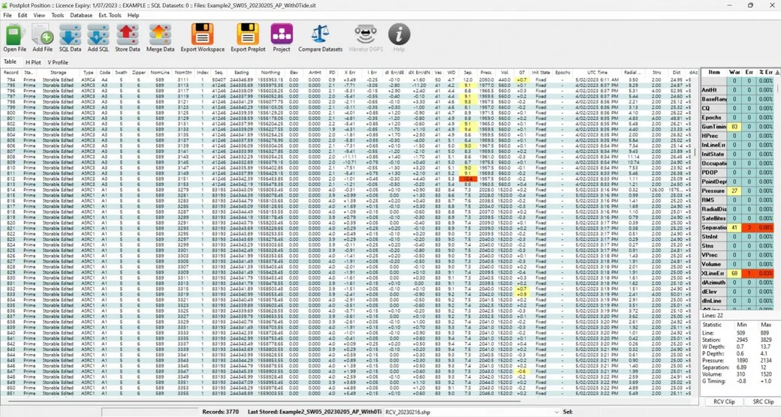Click the Export Preplot icon
This screenshot has height=417, width=781.
248,34
